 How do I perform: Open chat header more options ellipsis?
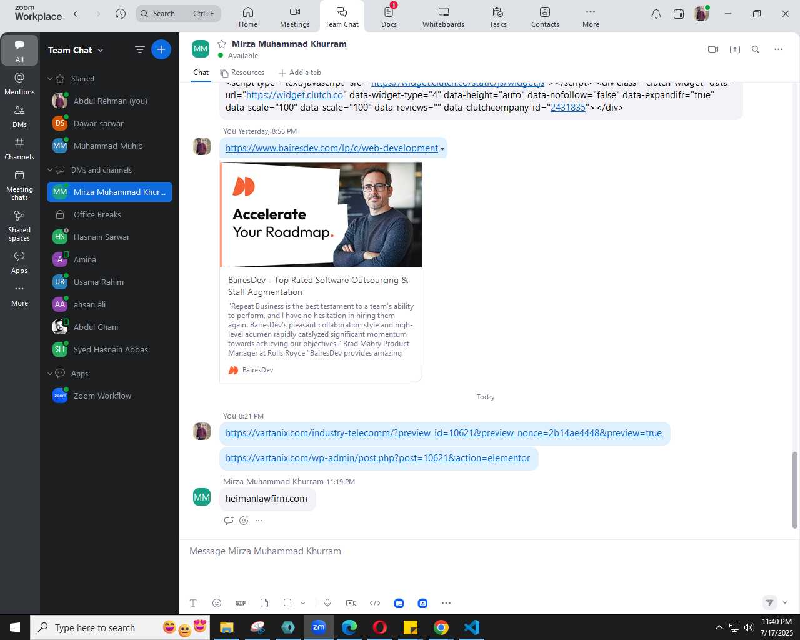coord(779,49)
